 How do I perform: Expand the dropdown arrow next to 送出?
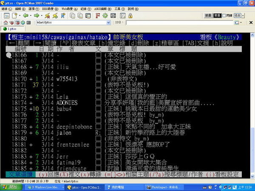coord(243,16)
